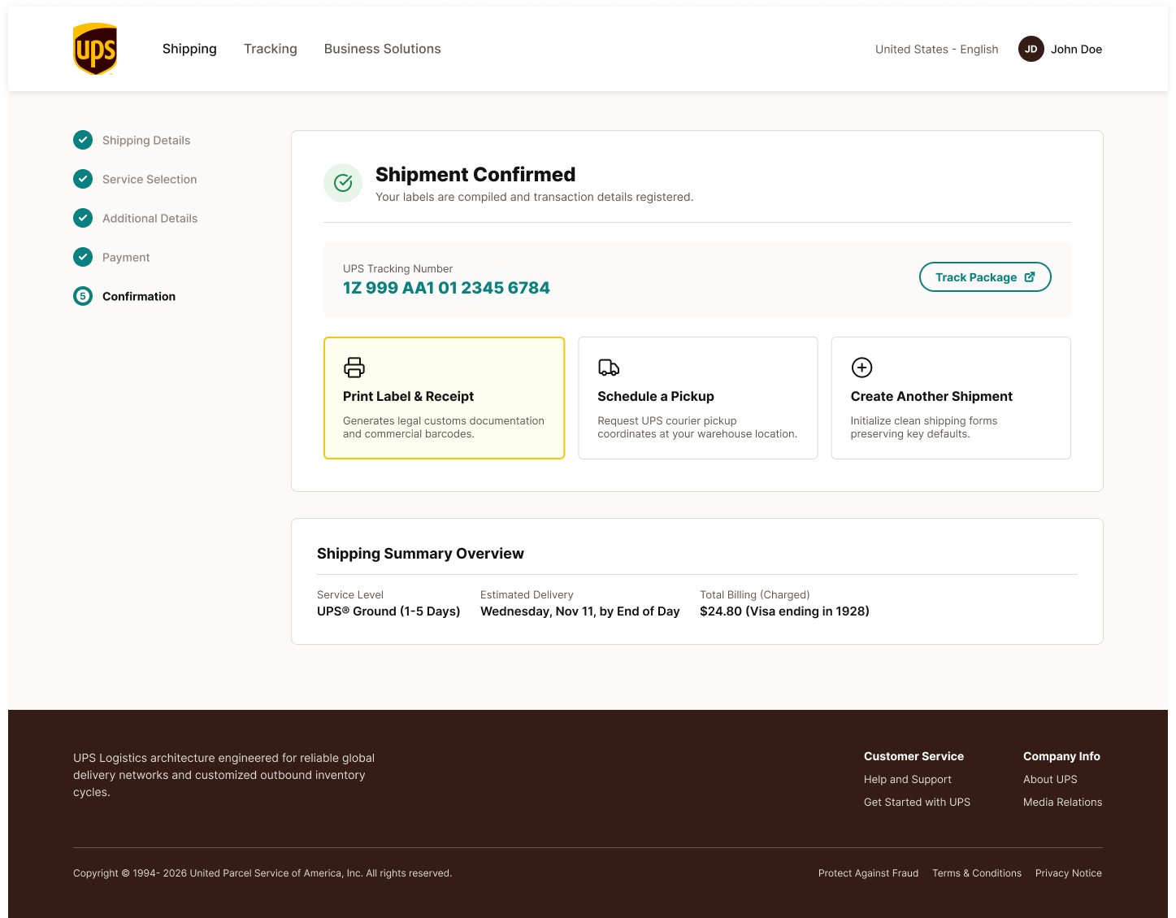The width and height of the screenshot is (1176, 918).
Task: Open the Tracking menu
Action: tap(271, 49)
